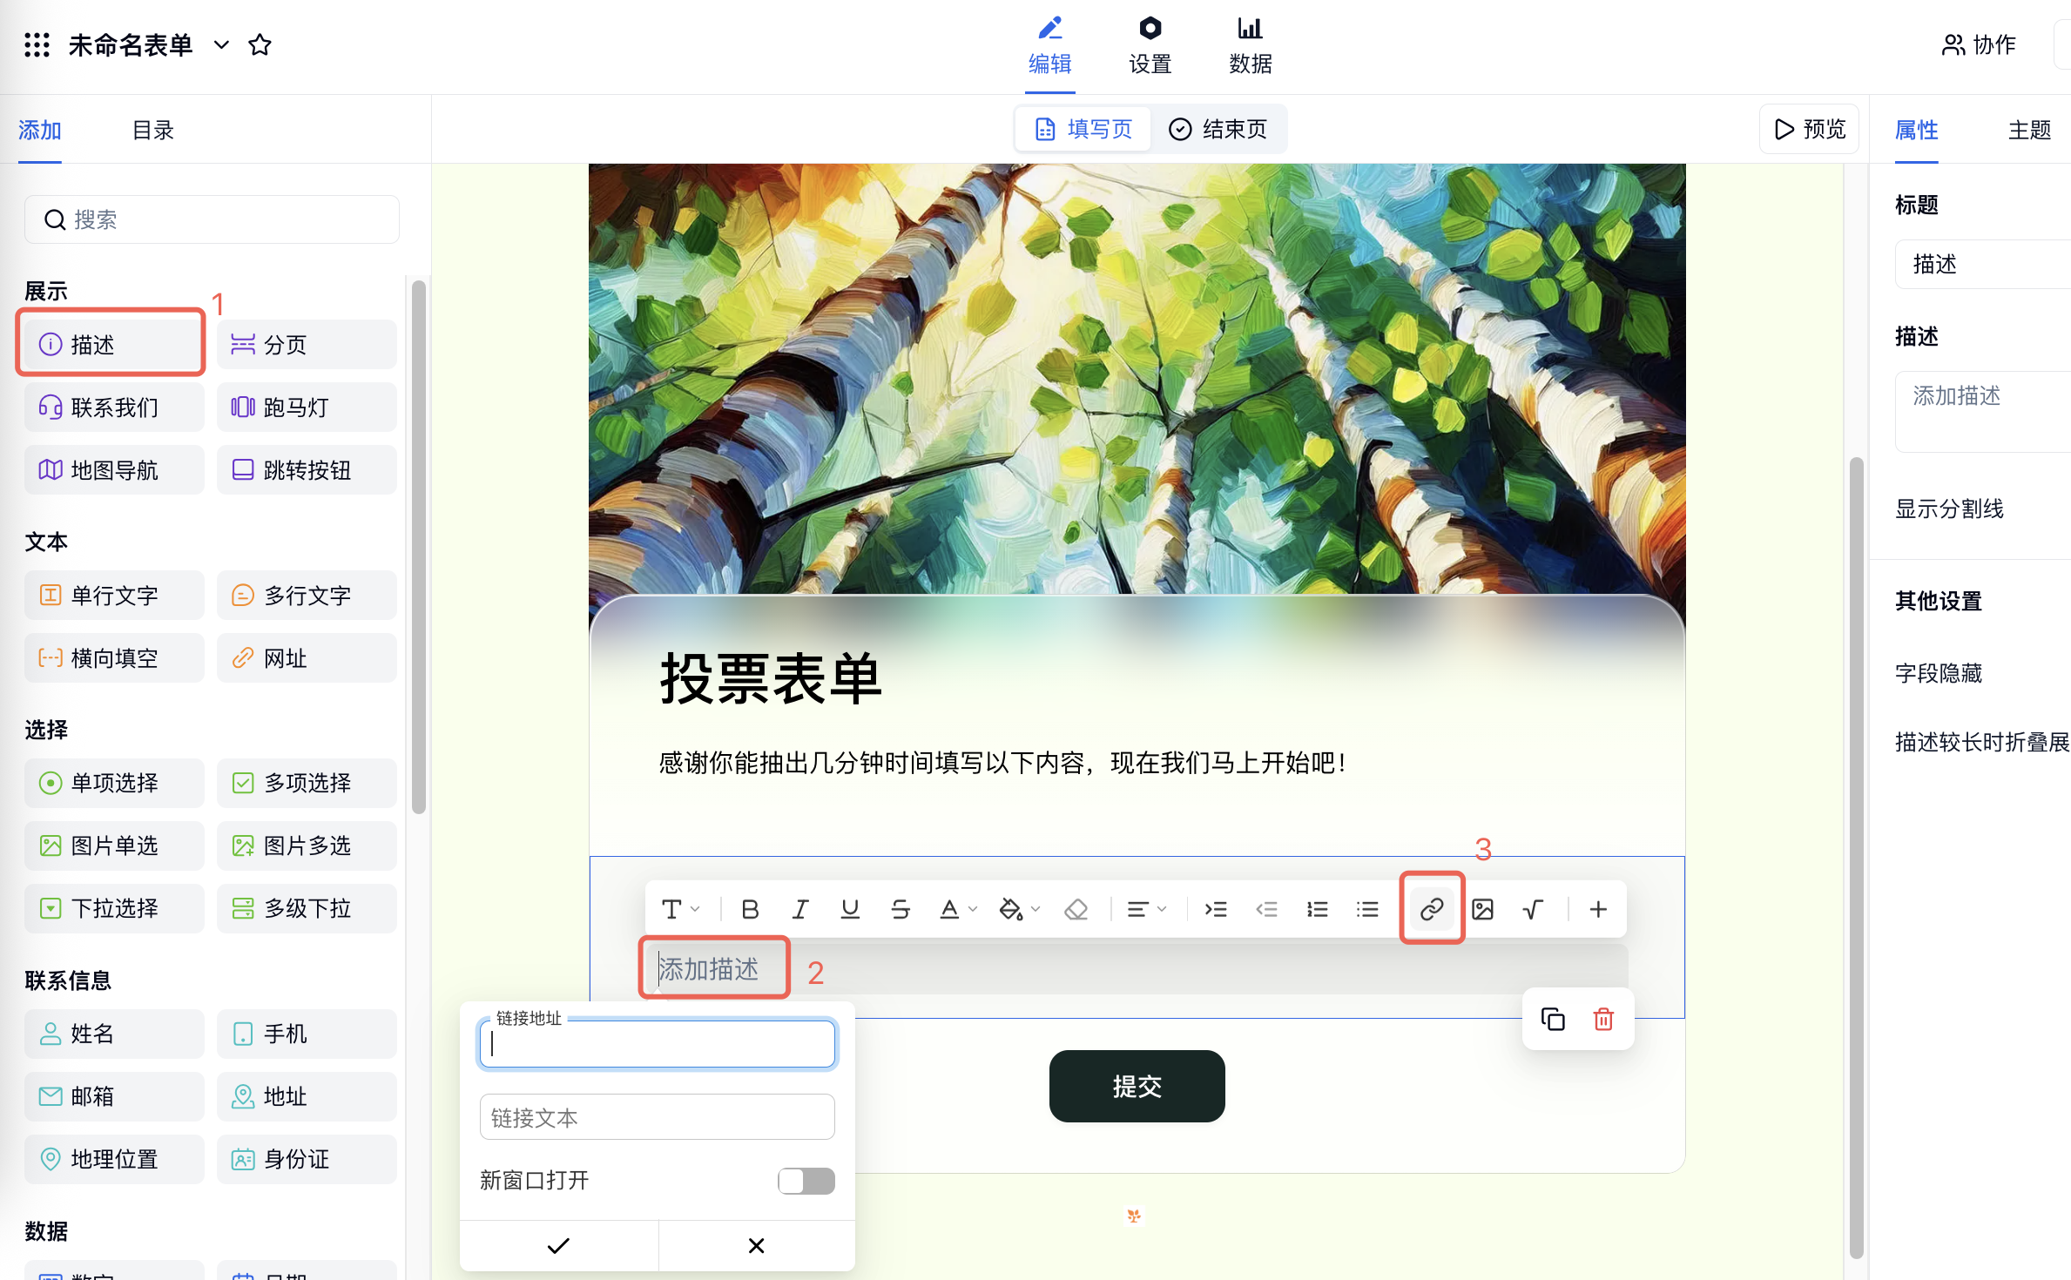Add a 网址 URL field
Viewport: 2071px width, 1280px height.
pos(307,658)
